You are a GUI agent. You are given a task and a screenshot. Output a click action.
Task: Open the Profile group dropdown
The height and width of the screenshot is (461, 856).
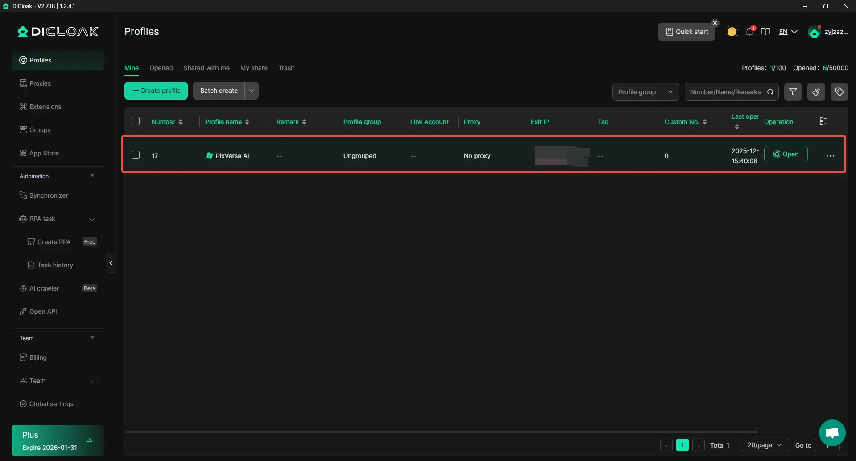coord(645,92)
